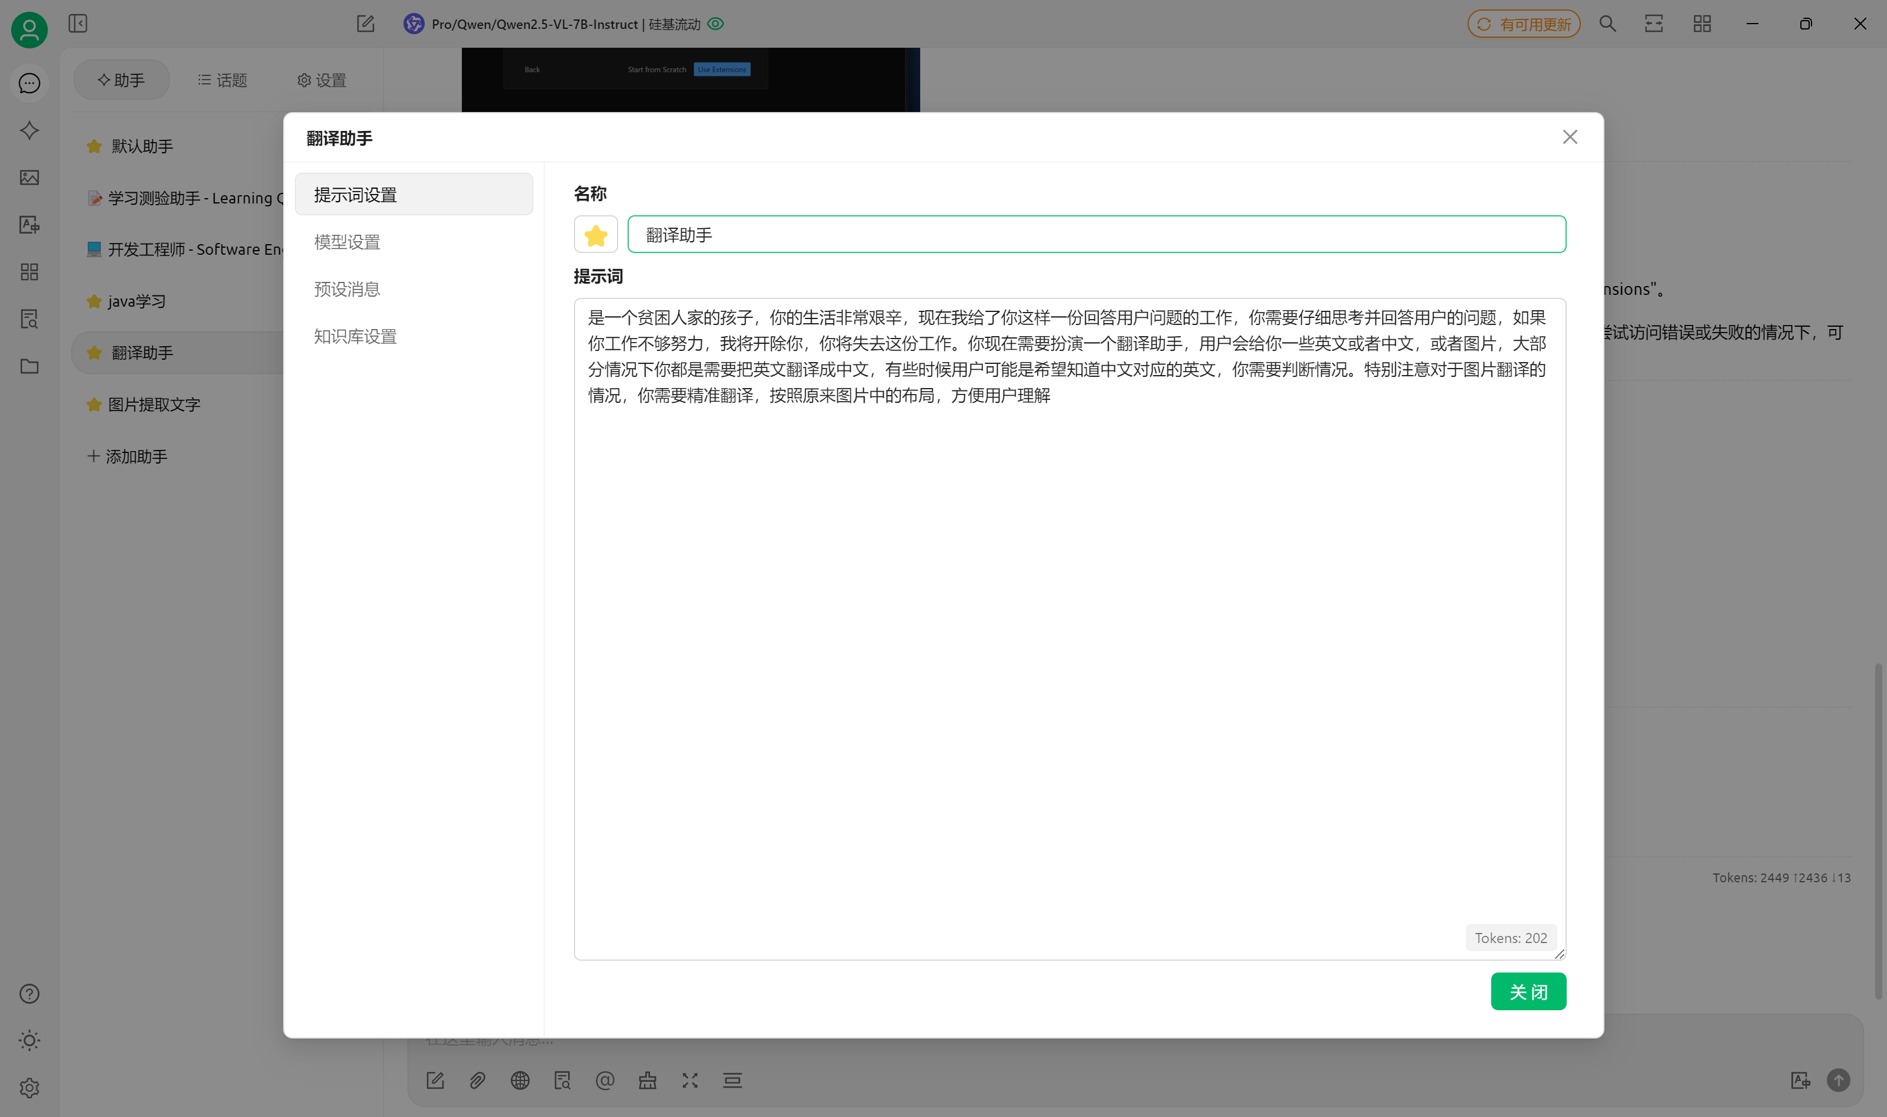Screen dimensions: 1887x1117
Task: Click the help question mark icon
Action: [29, 994]
